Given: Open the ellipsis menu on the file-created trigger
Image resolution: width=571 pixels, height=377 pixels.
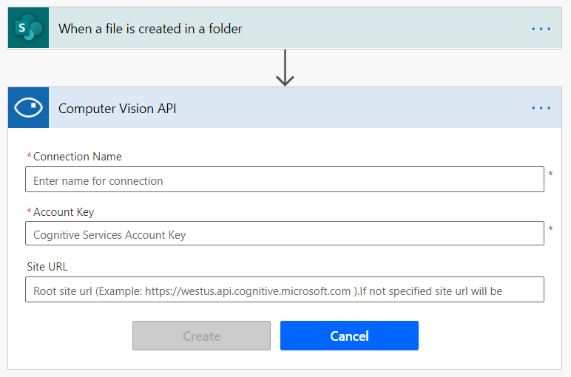Looking at the screenshot, I should coord(541,29).
